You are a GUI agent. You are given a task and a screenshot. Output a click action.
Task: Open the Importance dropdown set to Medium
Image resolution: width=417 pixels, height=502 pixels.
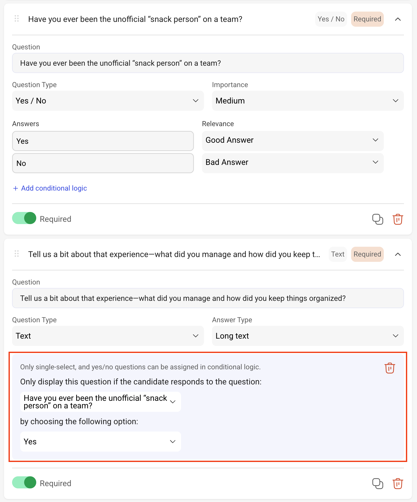click(308, 101)
